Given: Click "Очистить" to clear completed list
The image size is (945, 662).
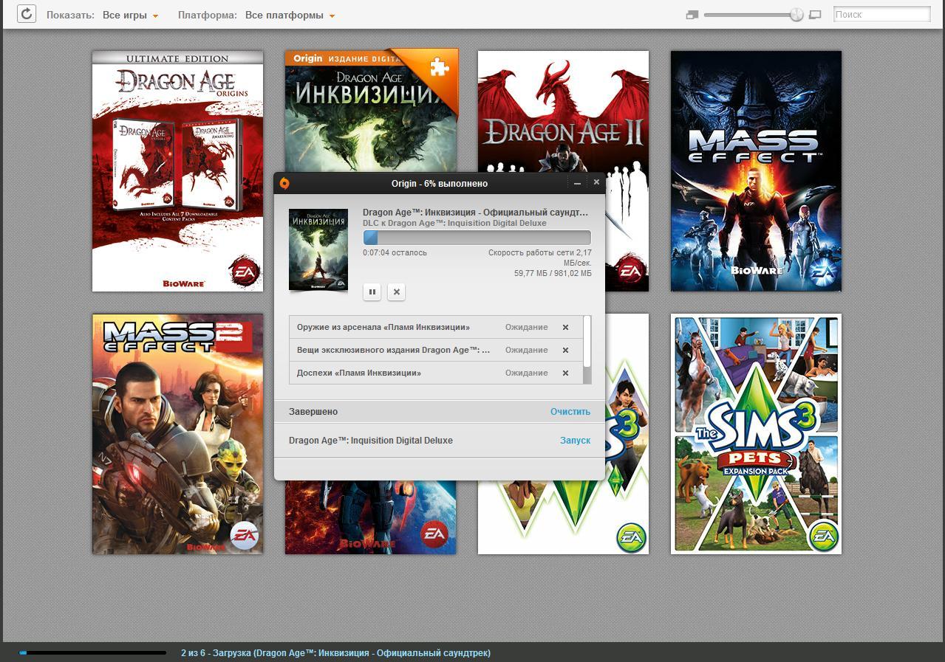Looking at the screenshot, I should 570,412.
